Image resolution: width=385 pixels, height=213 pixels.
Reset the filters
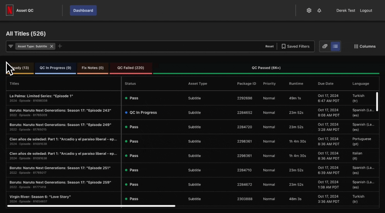coord(269,46)
